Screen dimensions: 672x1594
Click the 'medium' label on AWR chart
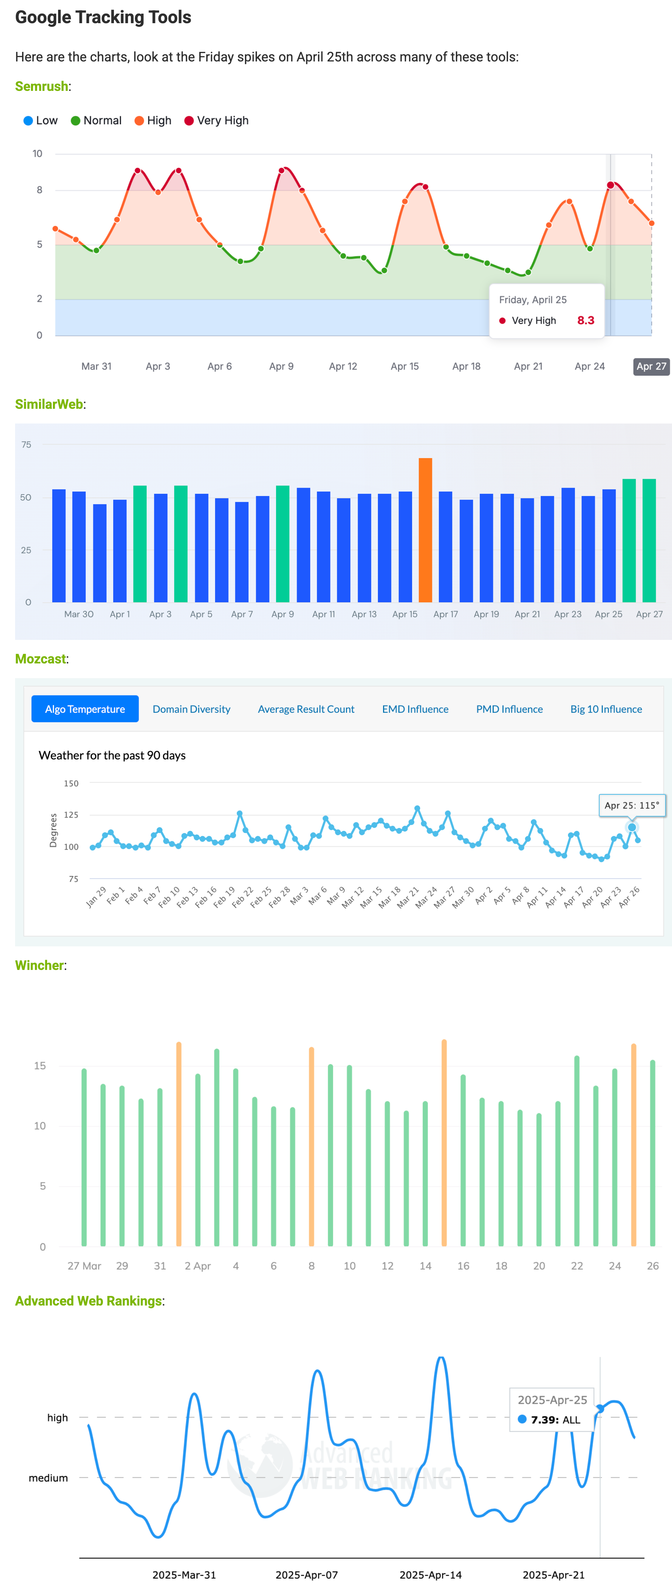coord(48,1478)
